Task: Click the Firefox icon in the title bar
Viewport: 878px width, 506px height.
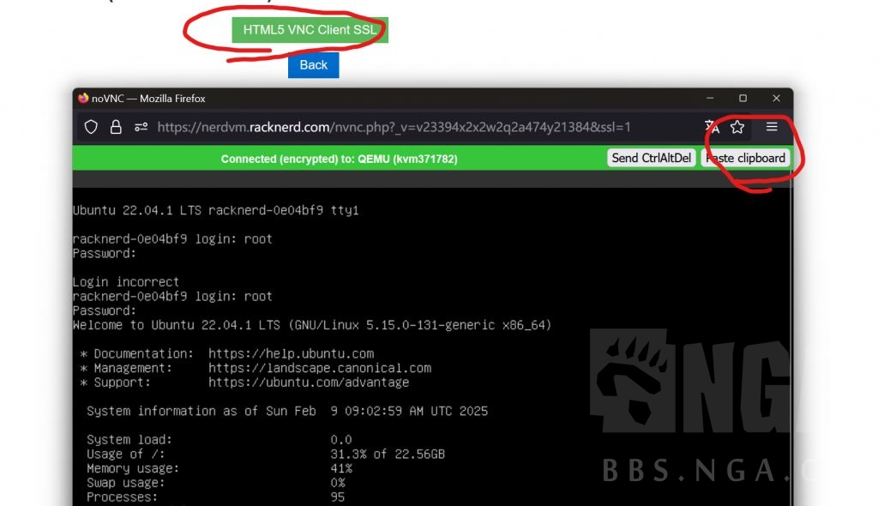Action: pos(83,98)
